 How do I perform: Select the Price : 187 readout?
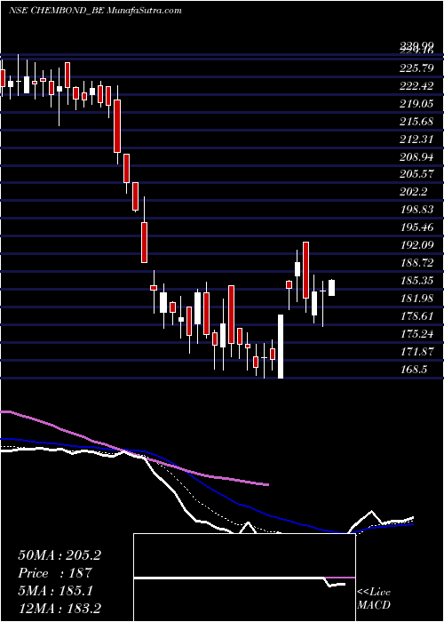[x=55, y=573]
